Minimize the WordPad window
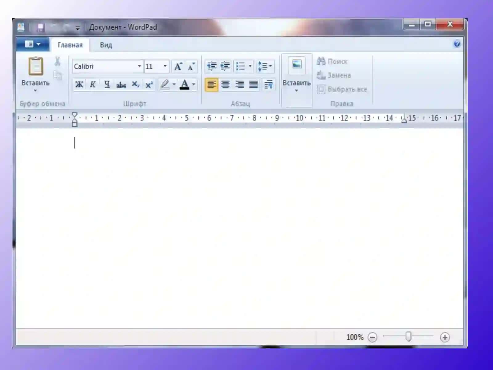 tap(412, 24)
